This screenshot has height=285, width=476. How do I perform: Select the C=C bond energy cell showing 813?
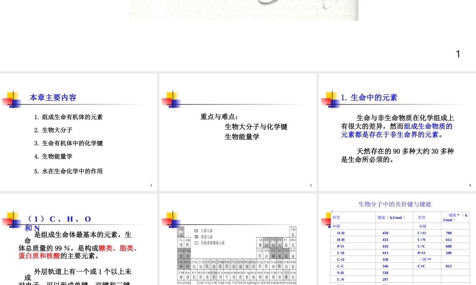click(448, 266)
